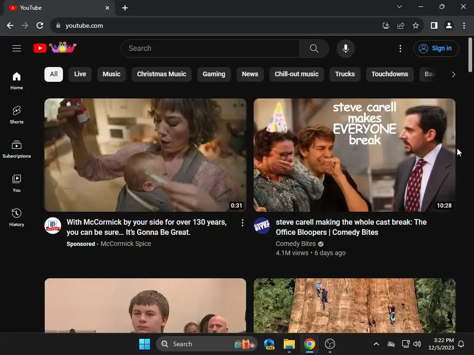Open YouTube settings three-dot menu
Image resolution: width=474 pixels, height=355 pixels.
(400, 48)
